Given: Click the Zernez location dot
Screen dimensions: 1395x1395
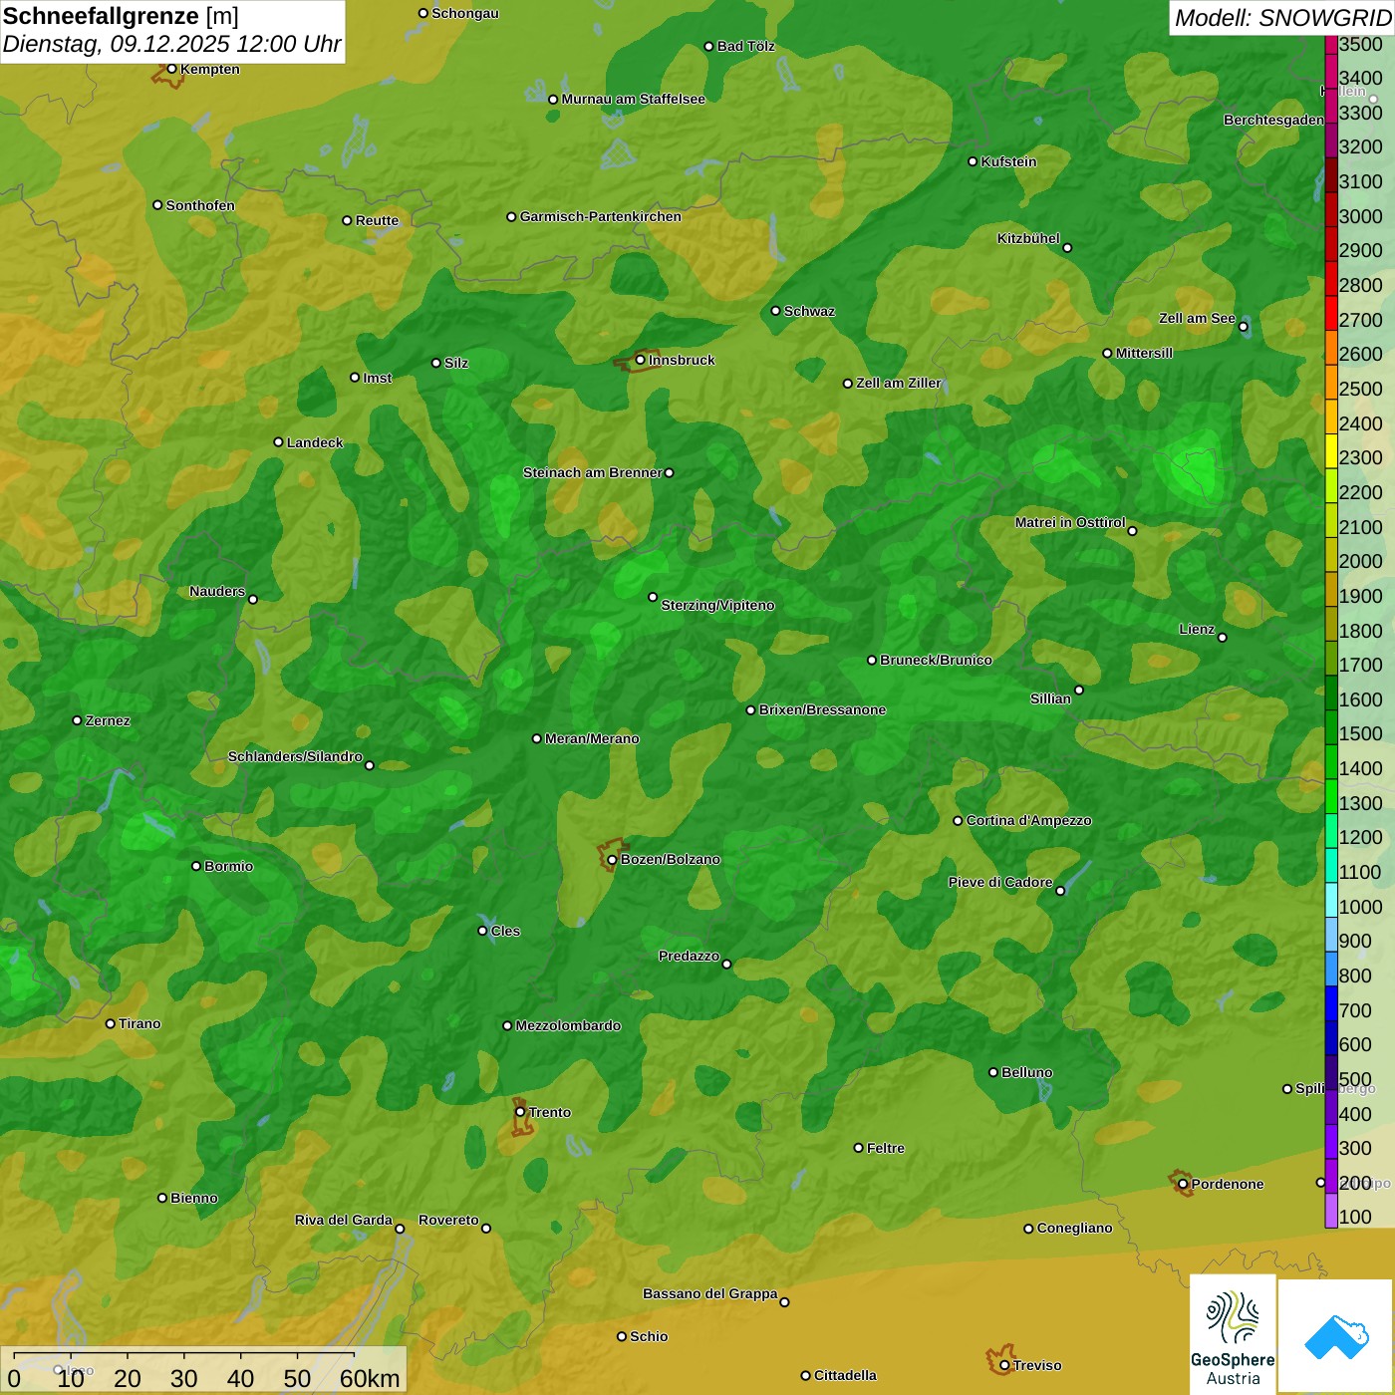Looking at the screenshot, I should pos(77,720).
